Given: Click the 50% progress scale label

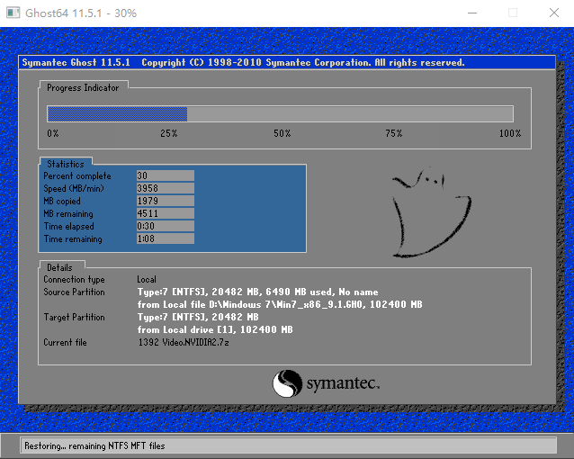Looking at the screenshot, I should (283, 133).
